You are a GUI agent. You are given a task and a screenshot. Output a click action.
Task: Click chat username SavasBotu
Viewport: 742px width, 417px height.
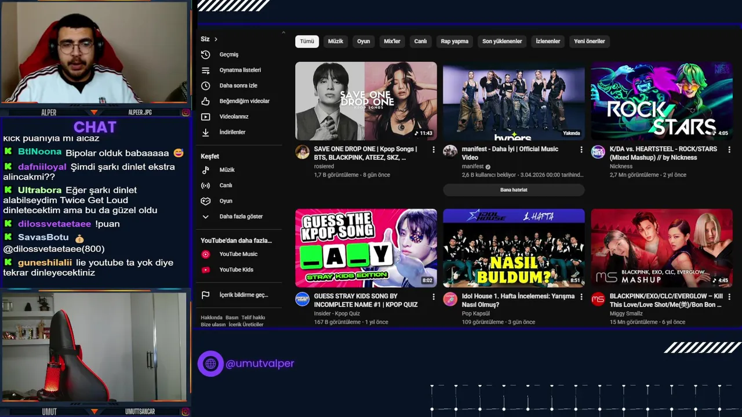click(x=43, y=237)
